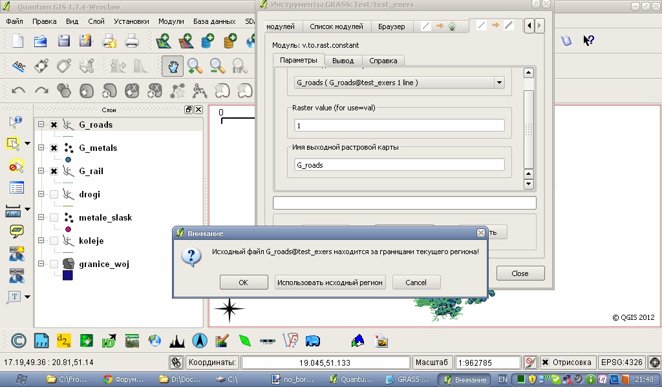Click the Add Vector Layer icon
Screen dimensions: 662x387
[164, 41]
